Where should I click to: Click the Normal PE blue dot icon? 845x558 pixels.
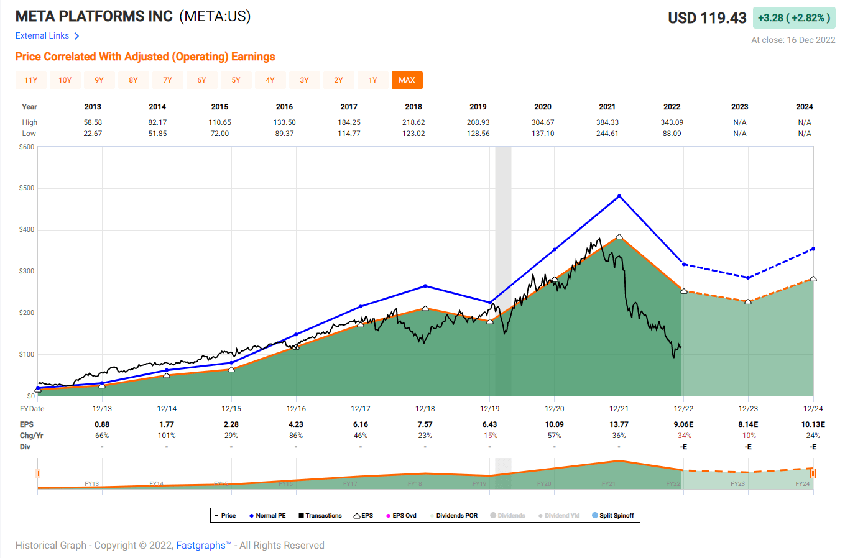(251, 515)
